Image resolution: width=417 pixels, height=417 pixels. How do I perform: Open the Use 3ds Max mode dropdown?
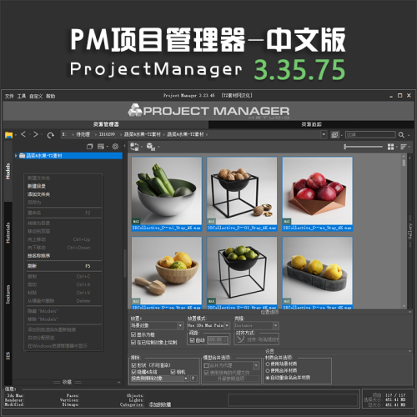point(208,325)
